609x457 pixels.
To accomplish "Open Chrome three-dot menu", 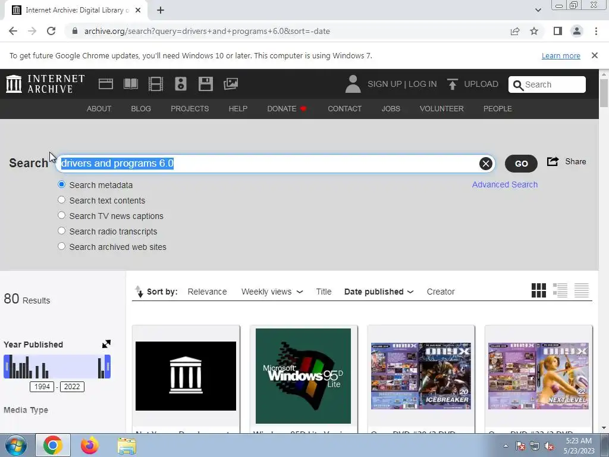I will click(596, 31).
